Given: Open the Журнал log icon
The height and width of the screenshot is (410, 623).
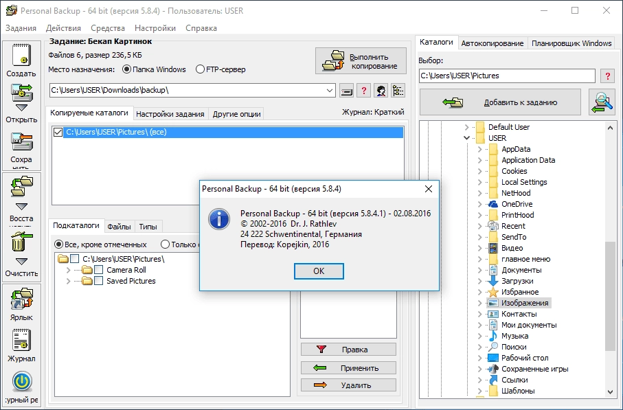Looking at the screenshot, I should 21,340.
